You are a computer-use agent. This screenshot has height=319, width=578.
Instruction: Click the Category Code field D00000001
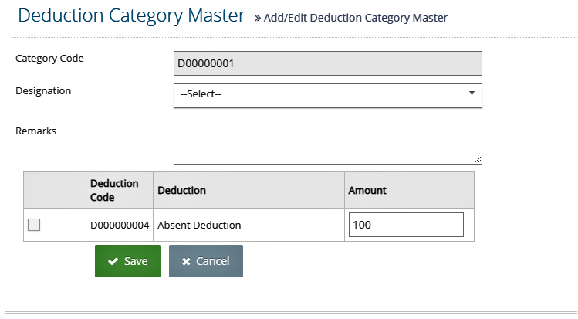pyautogui.click(x=328, y=63)
